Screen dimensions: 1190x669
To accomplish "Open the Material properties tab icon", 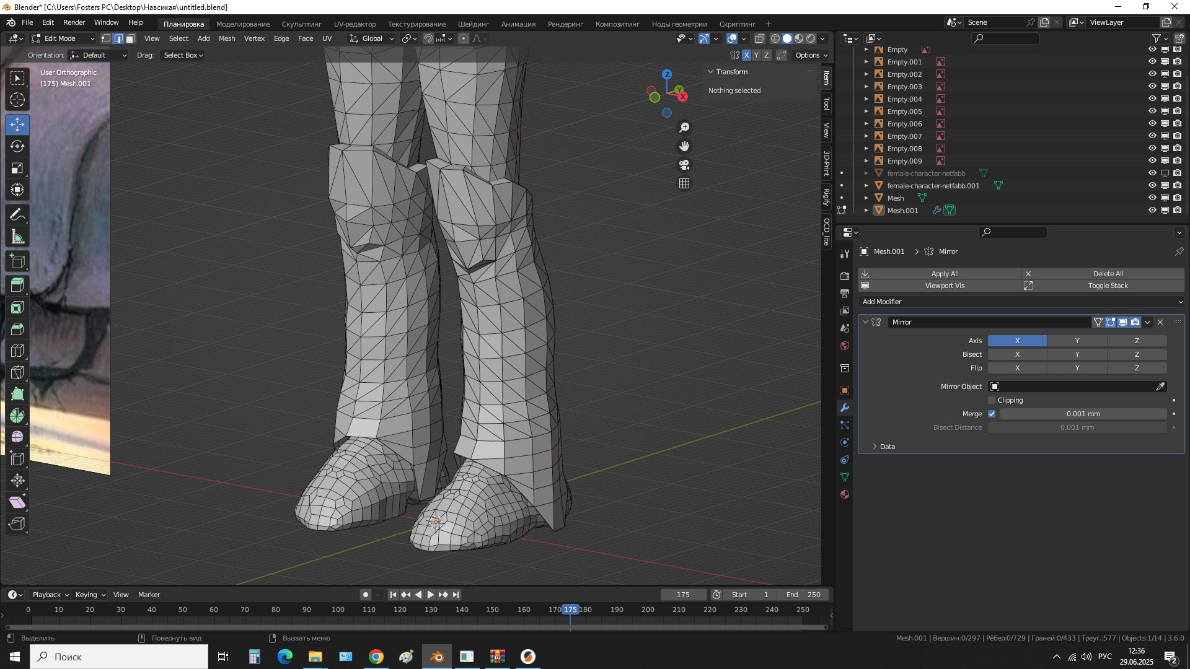I will coord(845,495).
